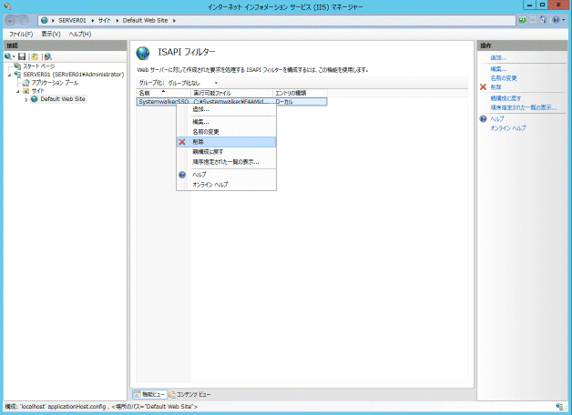This screenshot has width=572, height=415.
Task: Click the refresh icon right of the address bar
Action: click(523, 20)
